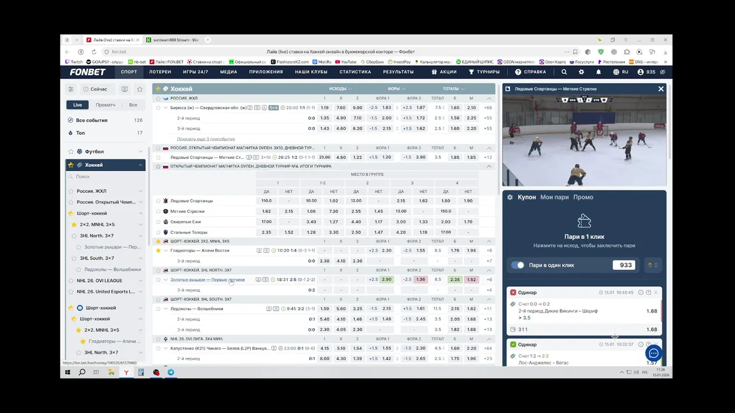
Task: Show 3 more events link under Бирюса
Action: point(206,139)
